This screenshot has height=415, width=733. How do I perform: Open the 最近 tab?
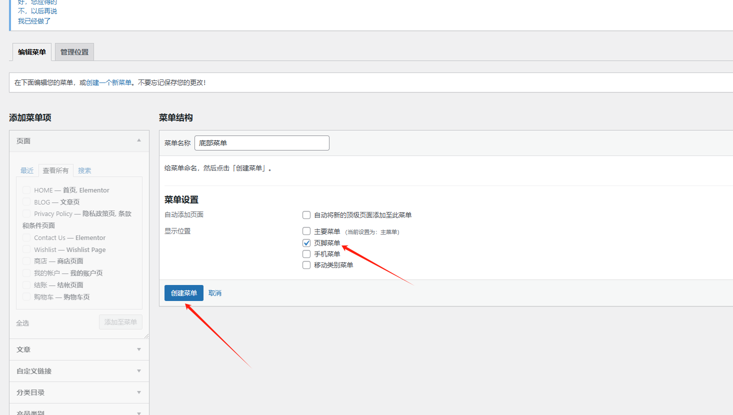pos(27,170)
